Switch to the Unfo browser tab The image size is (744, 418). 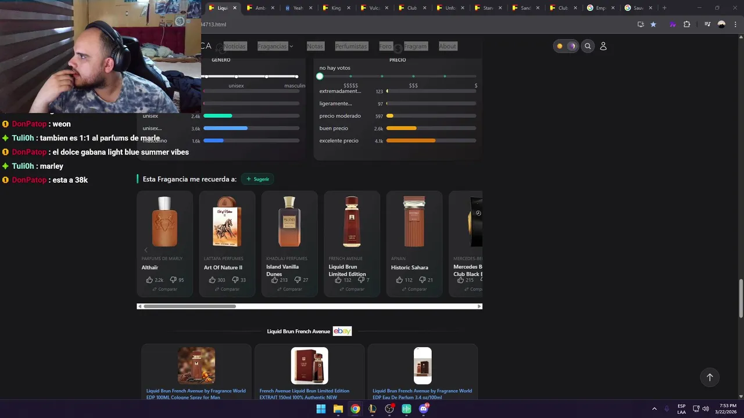tap(449, 8)
